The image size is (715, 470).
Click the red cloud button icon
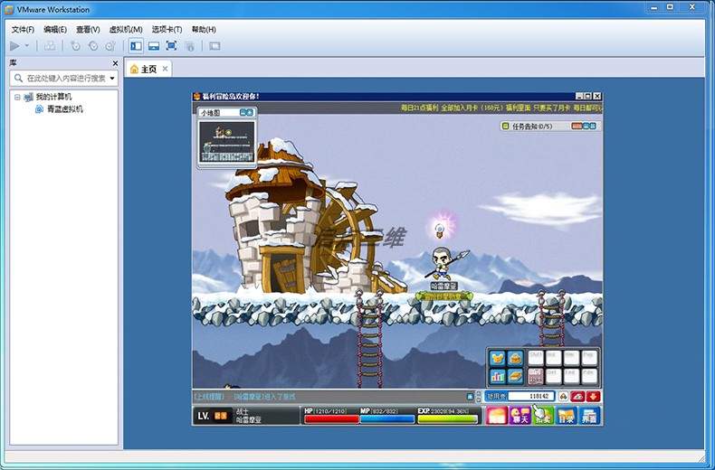coord(577,396)
